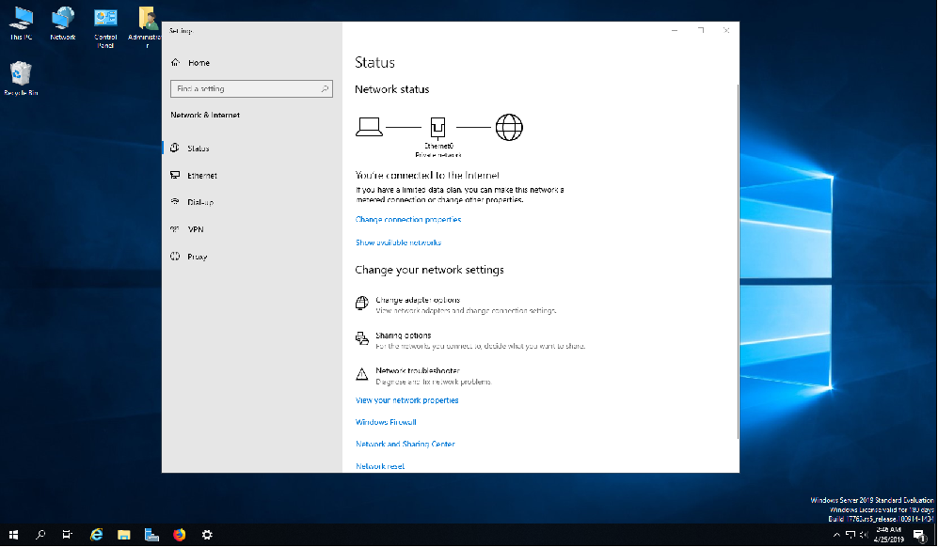
Task: Click the network tray icon
Action: 851,535
